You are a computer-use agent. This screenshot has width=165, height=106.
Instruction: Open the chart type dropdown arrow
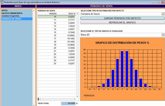pos(163,35)
